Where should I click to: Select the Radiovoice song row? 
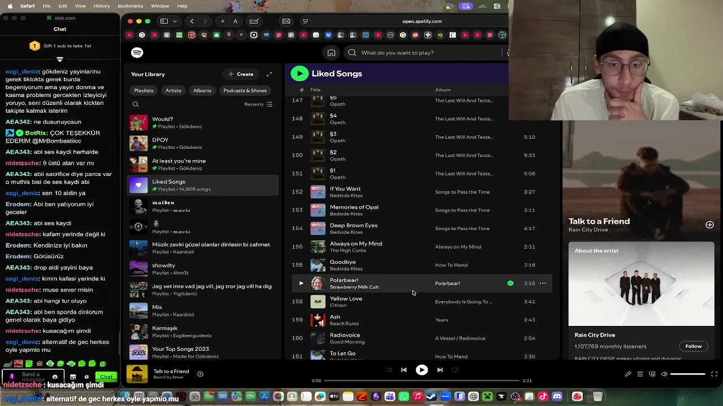tap(421, 338)
